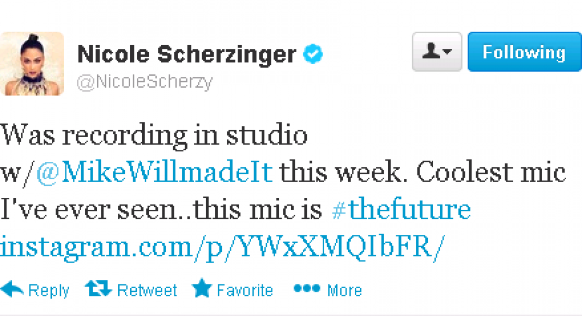
Task: Follow the instagram.com photo link
Action: tap(219, 247)
